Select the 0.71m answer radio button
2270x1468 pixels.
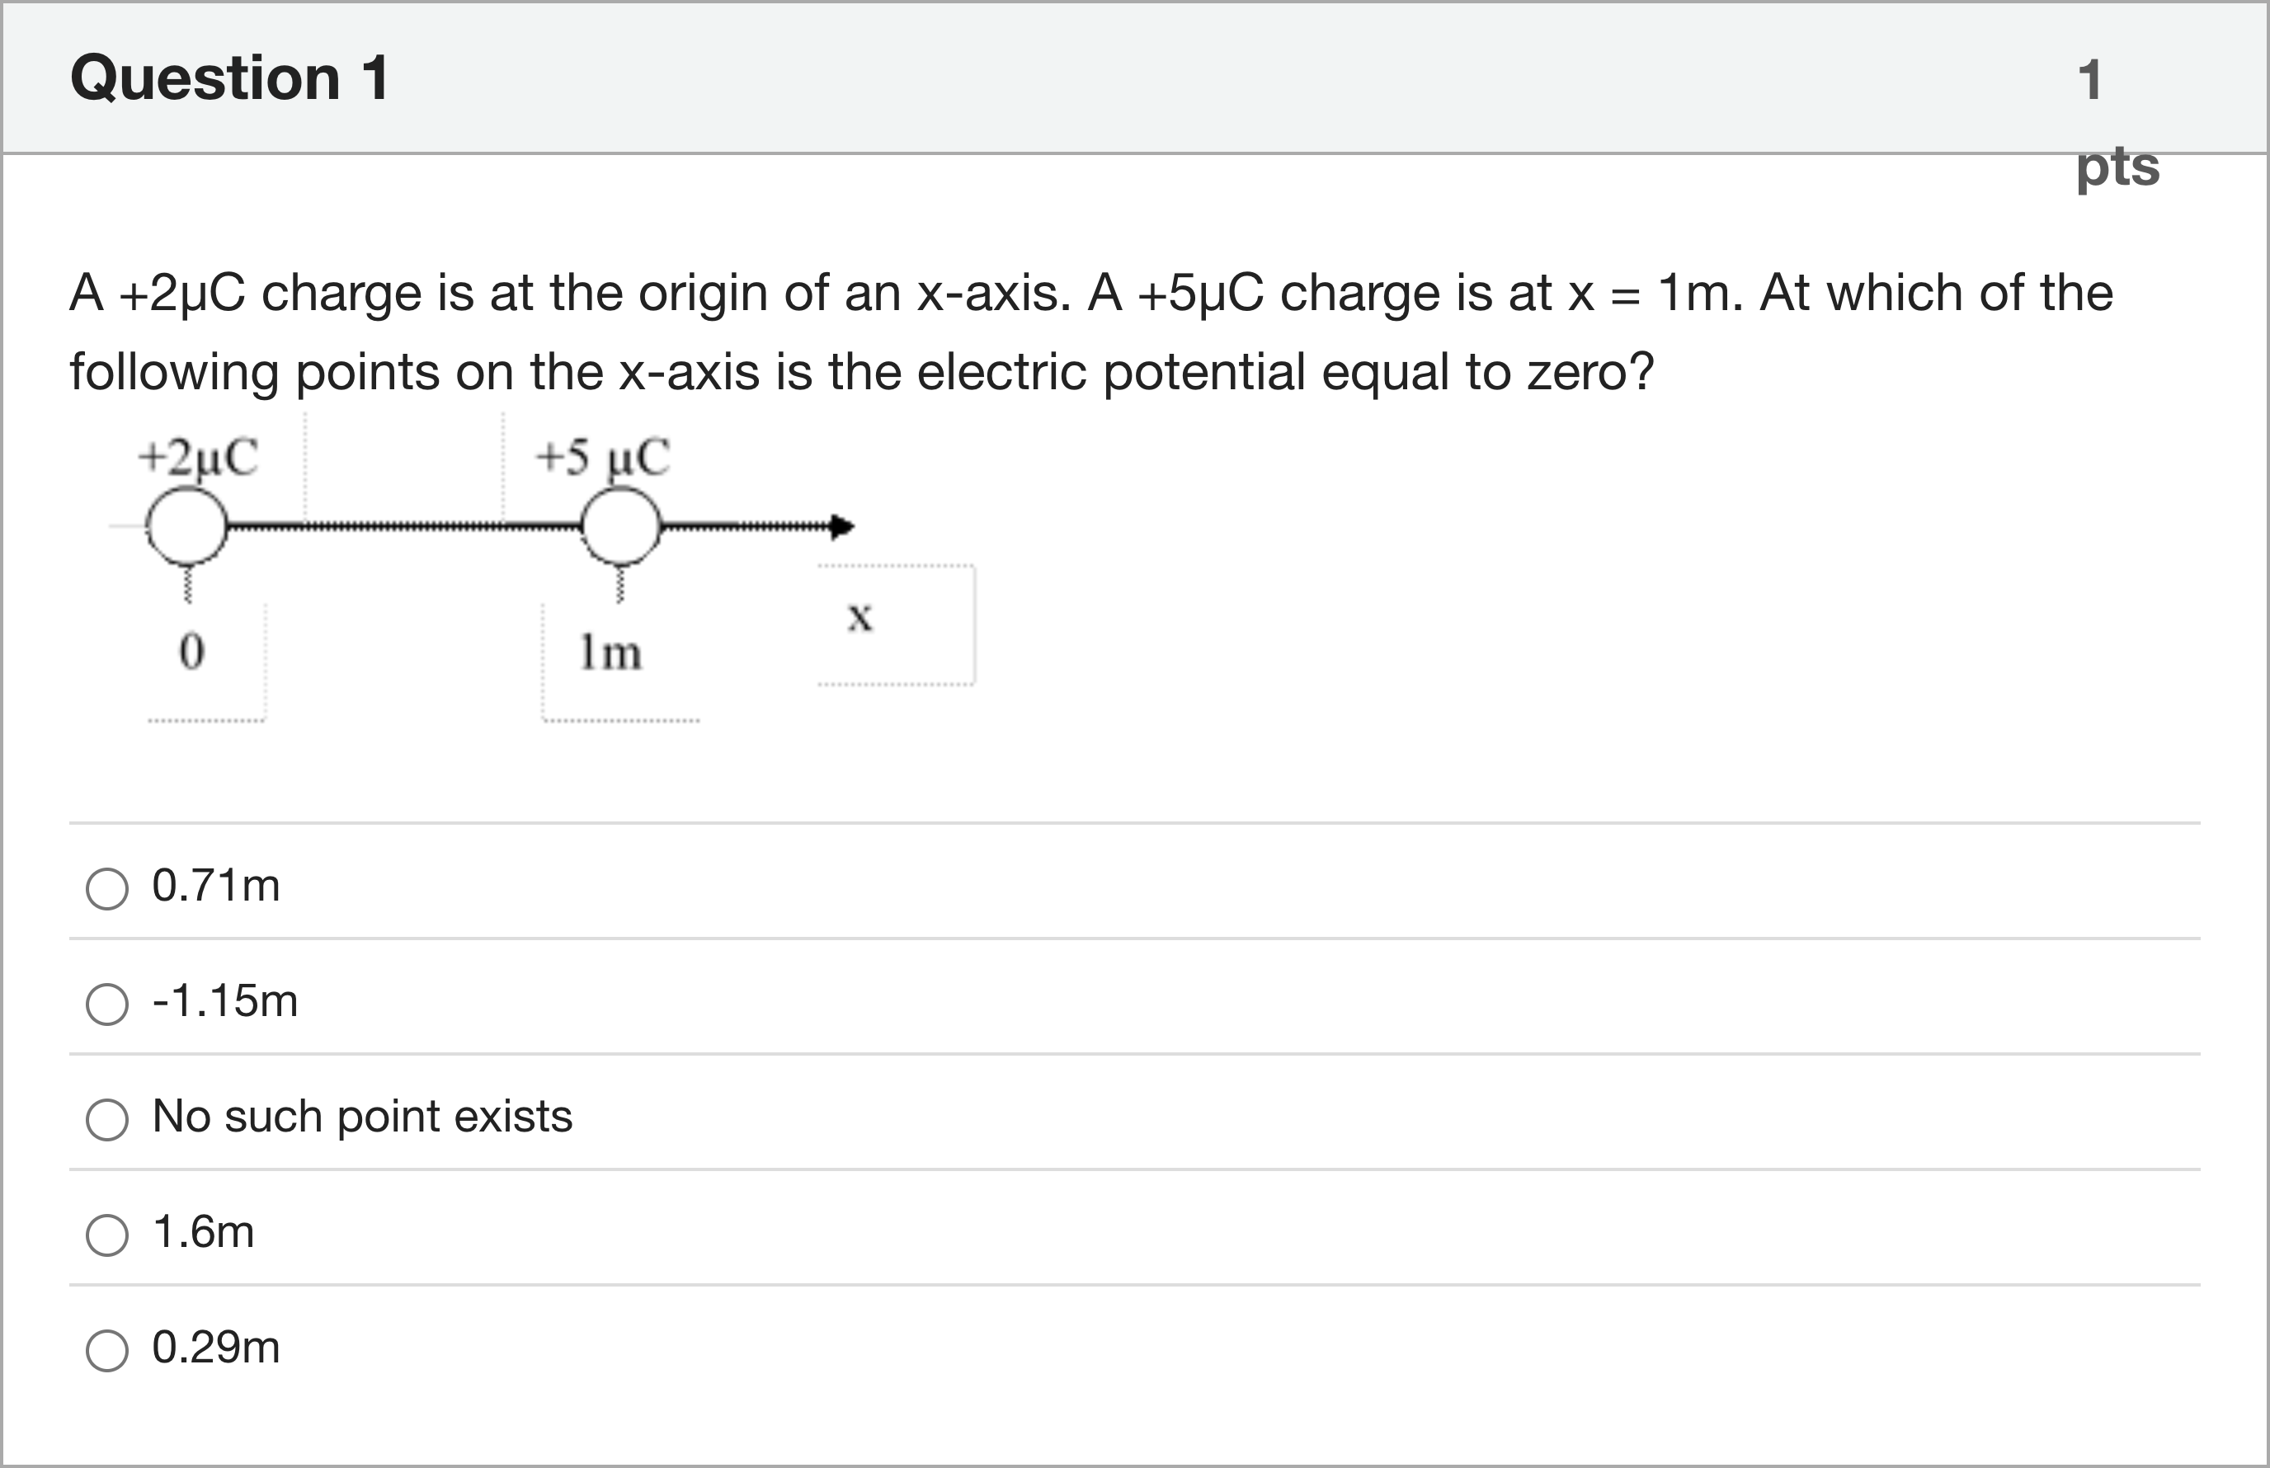(106, 888)
